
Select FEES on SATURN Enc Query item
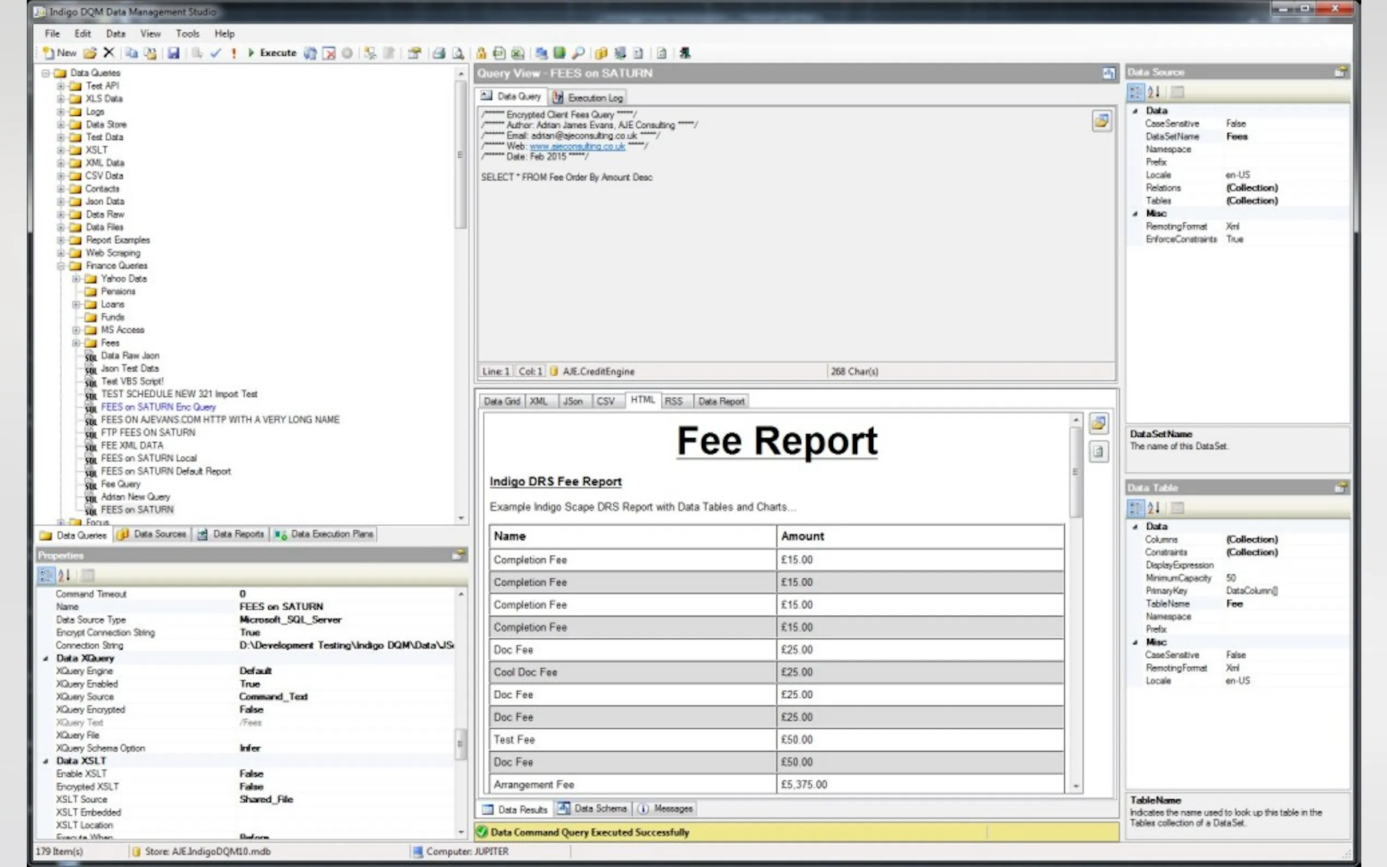click(x=158, y=407)
